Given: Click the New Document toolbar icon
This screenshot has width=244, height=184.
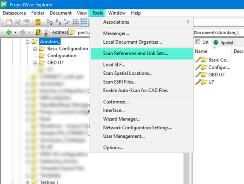Looking at the screenshot, I should coord(9,22).
